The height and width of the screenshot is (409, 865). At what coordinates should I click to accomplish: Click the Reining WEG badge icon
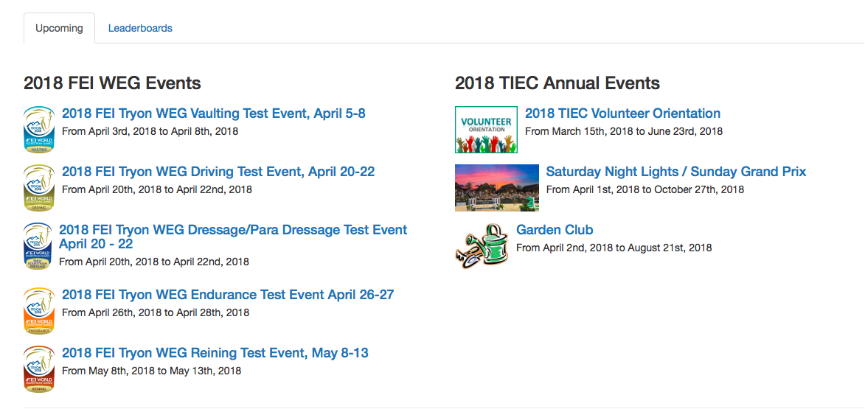point(39,369)
